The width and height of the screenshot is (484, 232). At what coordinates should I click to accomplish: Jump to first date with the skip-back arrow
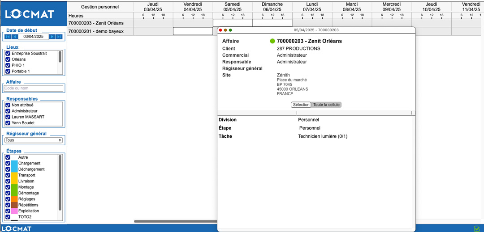[x=8, y=37]
